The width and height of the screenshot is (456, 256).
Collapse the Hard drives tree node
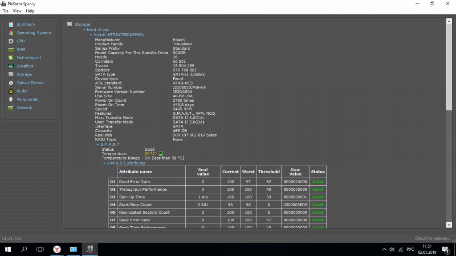click(84, 30)
